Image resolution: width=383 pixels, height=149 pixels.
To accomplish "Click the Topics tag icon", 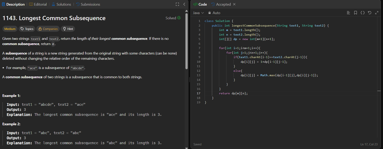I will (22, 29).
